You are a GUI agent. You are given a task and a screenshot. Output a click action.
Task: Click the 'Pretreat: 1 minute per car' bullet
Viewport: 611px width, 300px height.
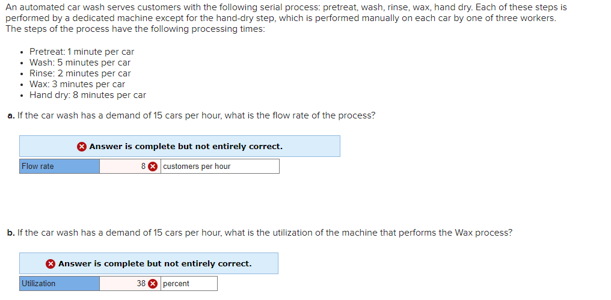[82, 52]
